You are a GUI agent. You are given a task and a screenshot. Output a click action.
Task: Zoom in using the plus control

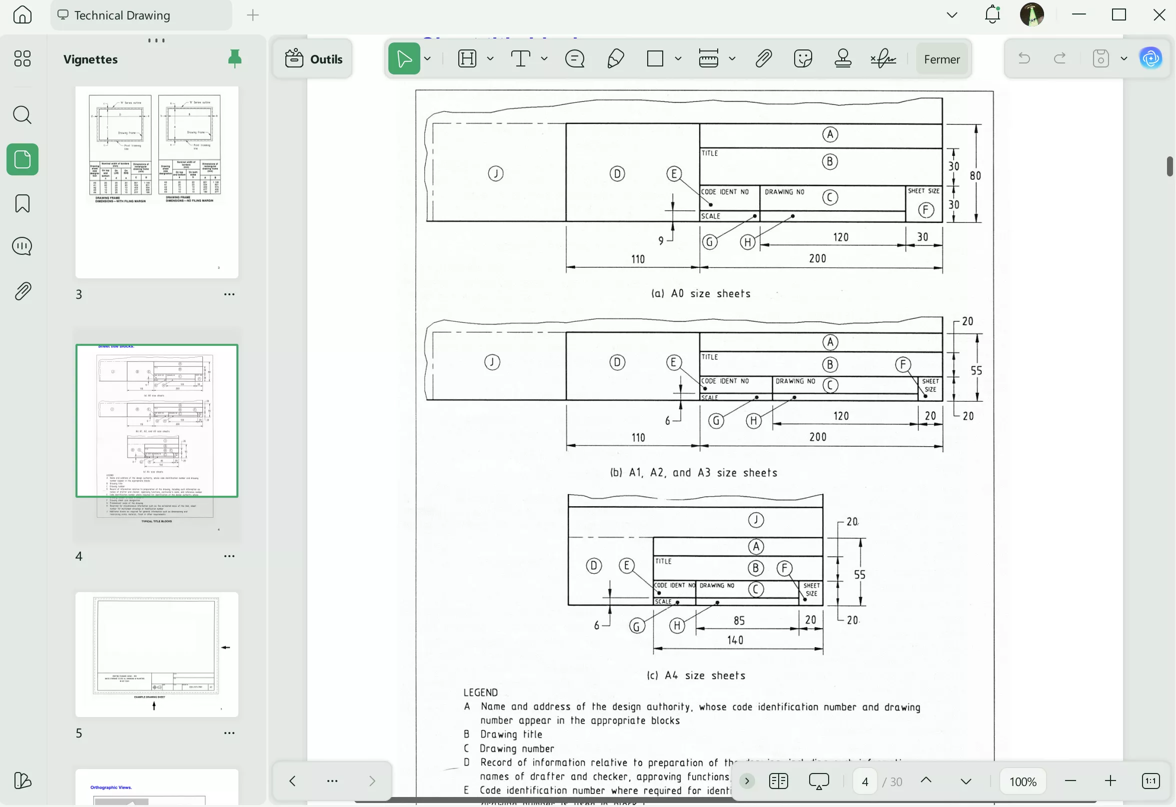coord(1111,781)
